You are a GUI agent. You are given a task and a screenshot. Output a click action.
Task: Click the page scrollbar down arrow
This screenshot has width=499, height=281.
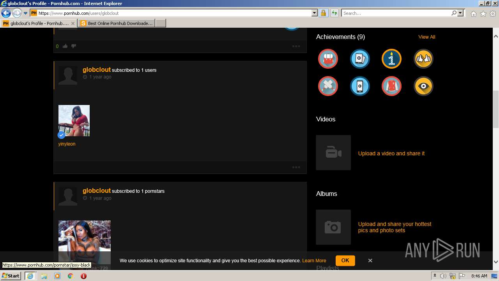(496, 262)
